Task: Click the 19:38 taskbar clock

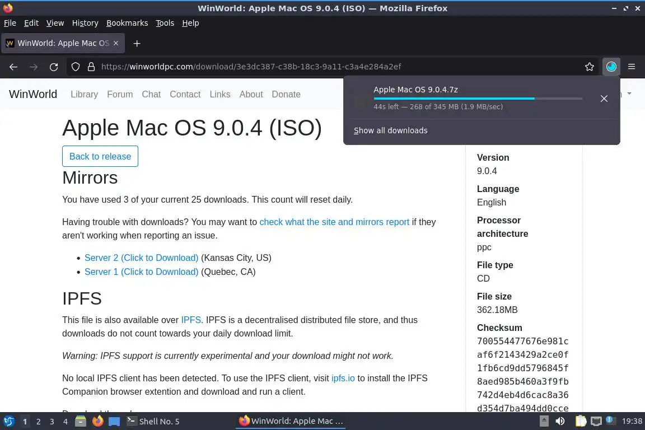Action: click(x=632, y=422)
